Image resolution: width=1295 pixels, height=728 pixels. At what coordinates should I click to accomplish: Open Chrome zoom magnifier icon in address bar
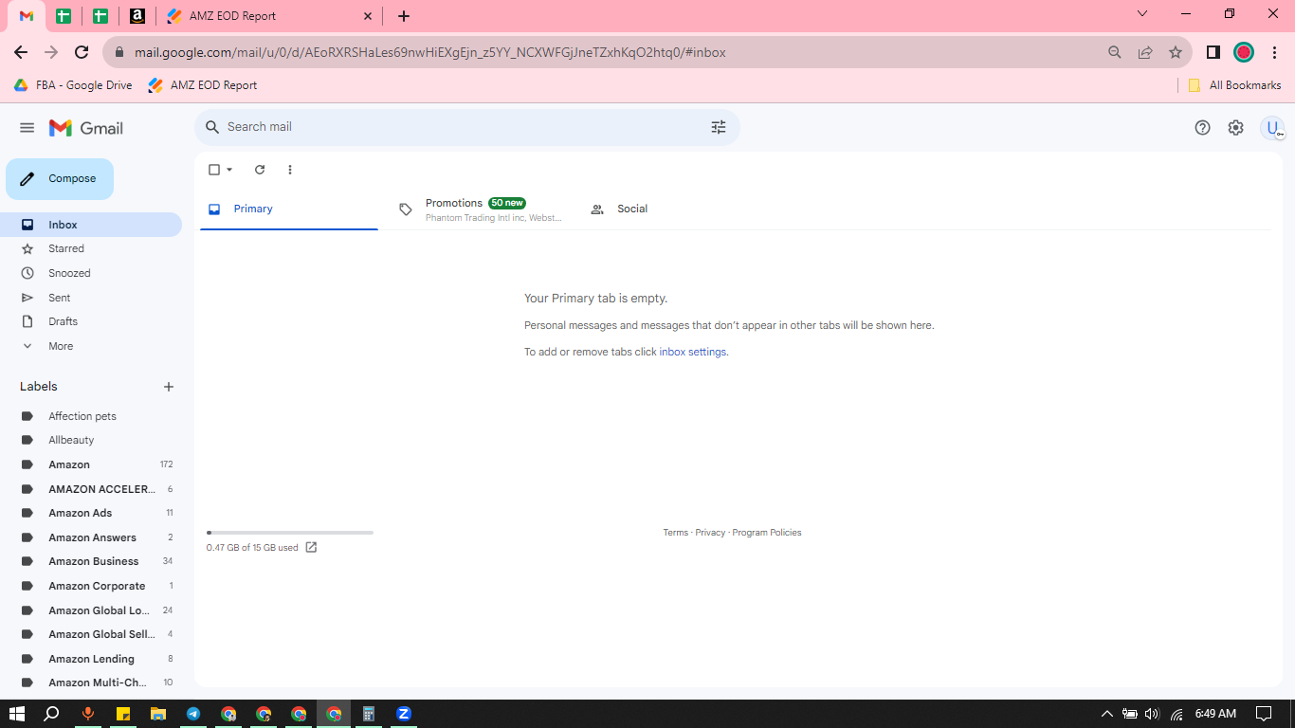point(1115,52)
